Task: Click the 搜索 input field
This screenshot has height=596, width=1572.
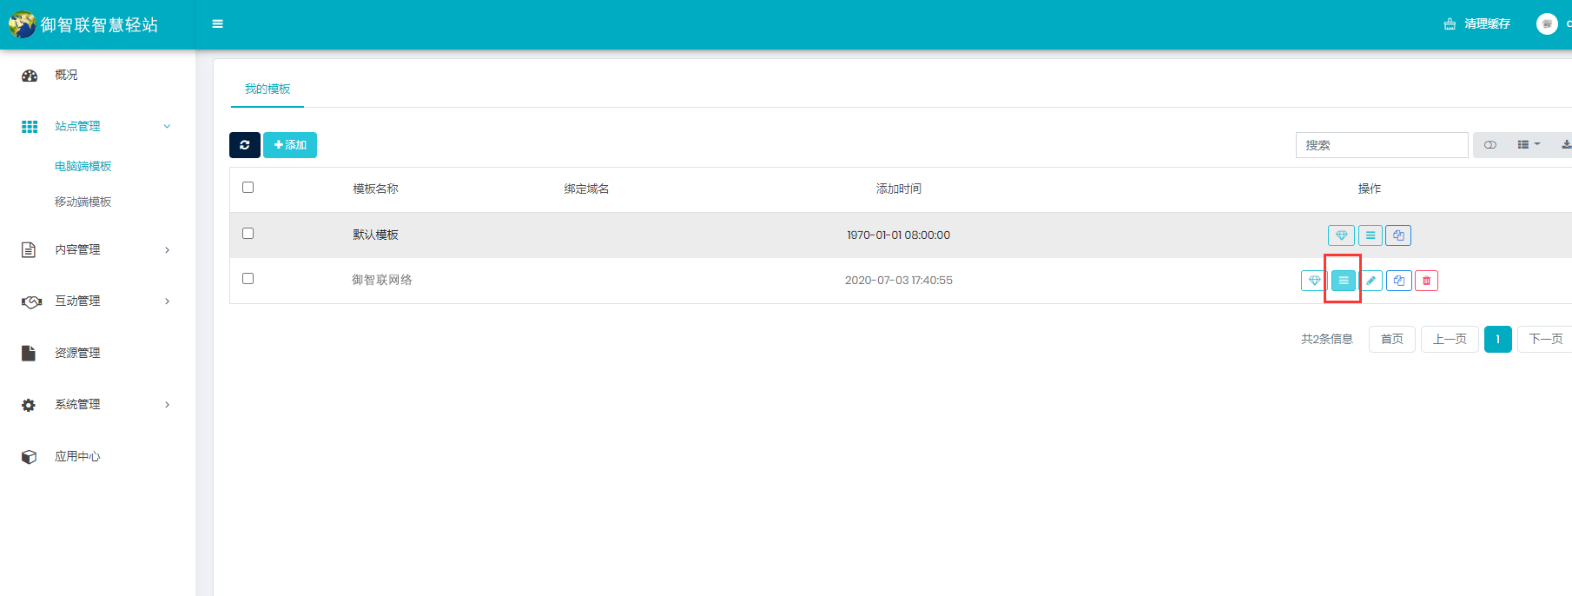Action: [x=1381, y=145]
